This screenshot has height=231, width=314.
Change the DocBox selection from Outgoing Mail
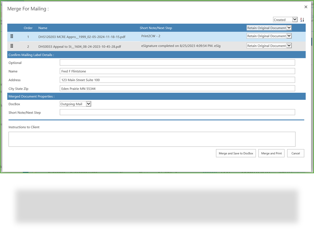click(89, 104)
